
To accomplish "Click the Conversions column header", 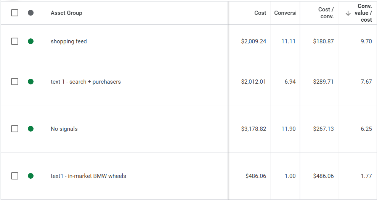I will [285, 13].
